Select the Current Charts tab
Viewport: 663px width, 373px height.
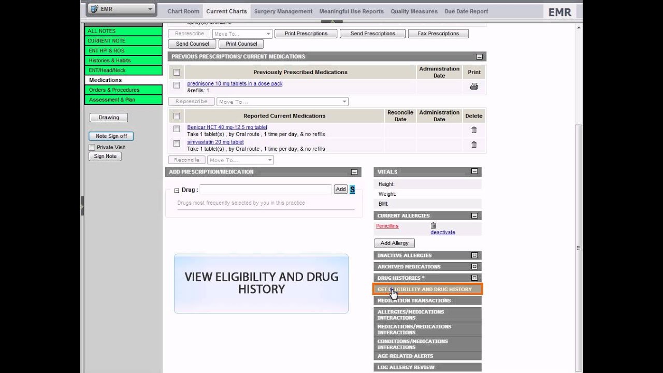click(x=226, y=11)
